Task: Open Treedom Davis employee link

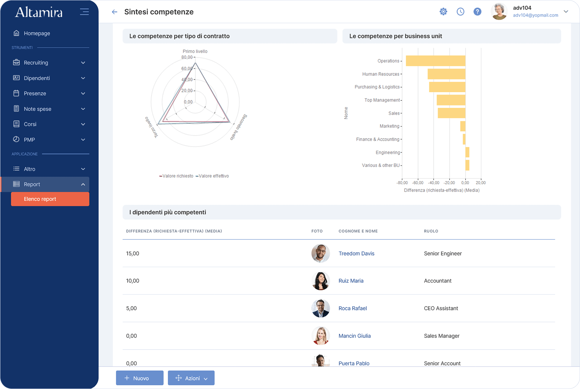Action: (356, 254)
